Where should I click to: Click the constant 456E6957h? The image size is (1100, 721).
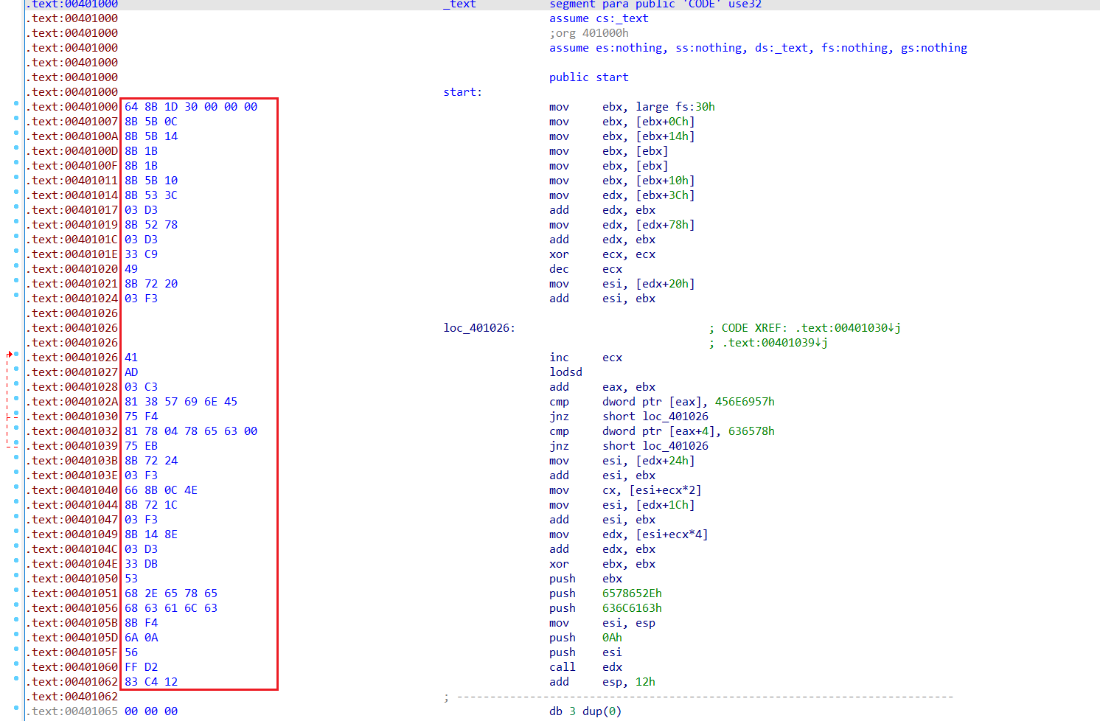(x=745, y=402)
